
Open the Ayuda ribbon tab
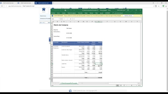tap(102, 13)
